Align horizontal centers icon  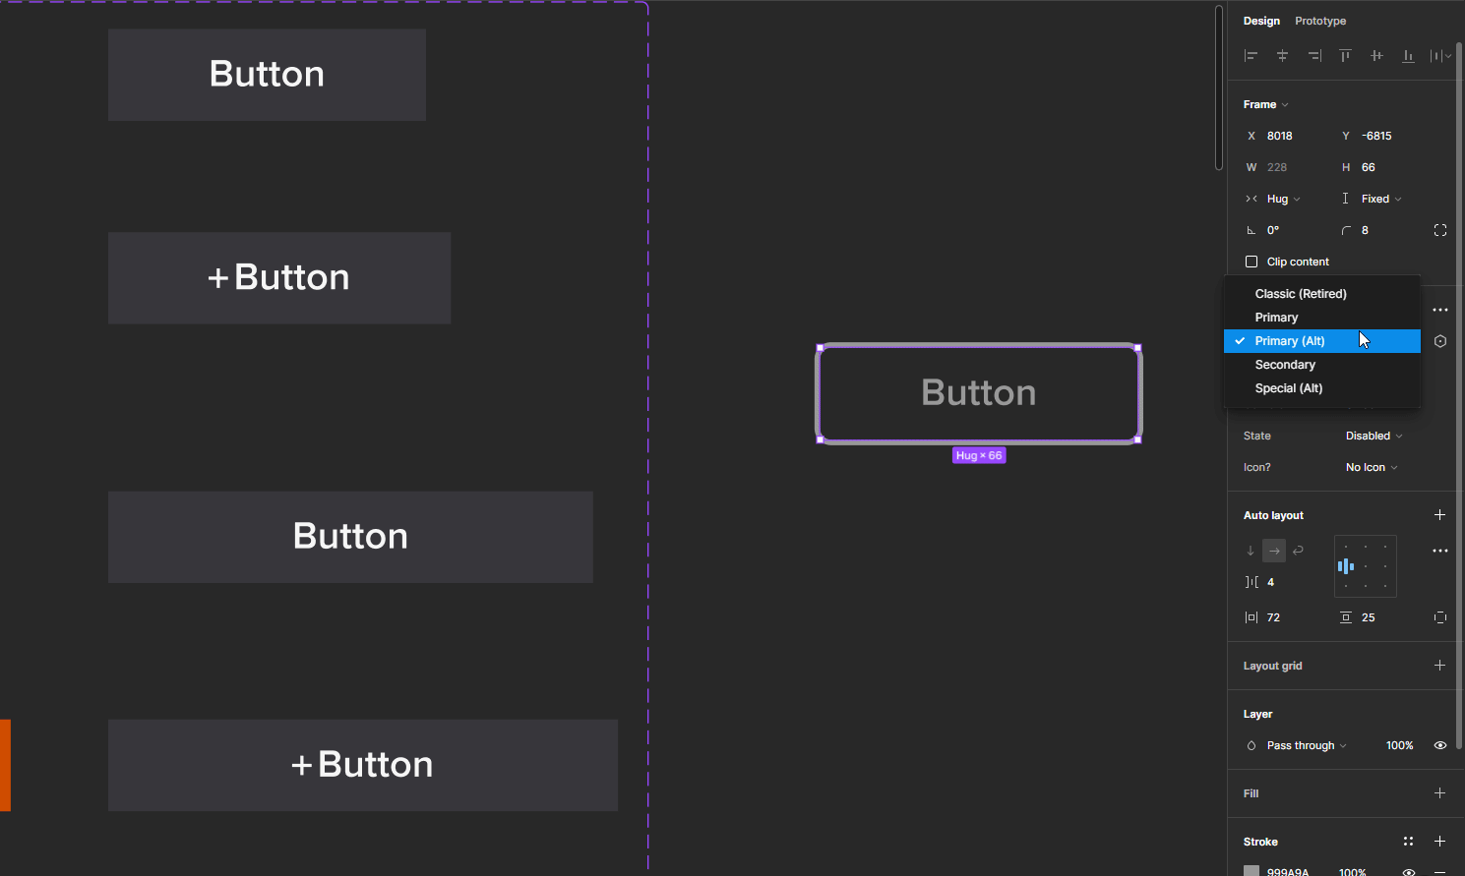click(1282, 56)
